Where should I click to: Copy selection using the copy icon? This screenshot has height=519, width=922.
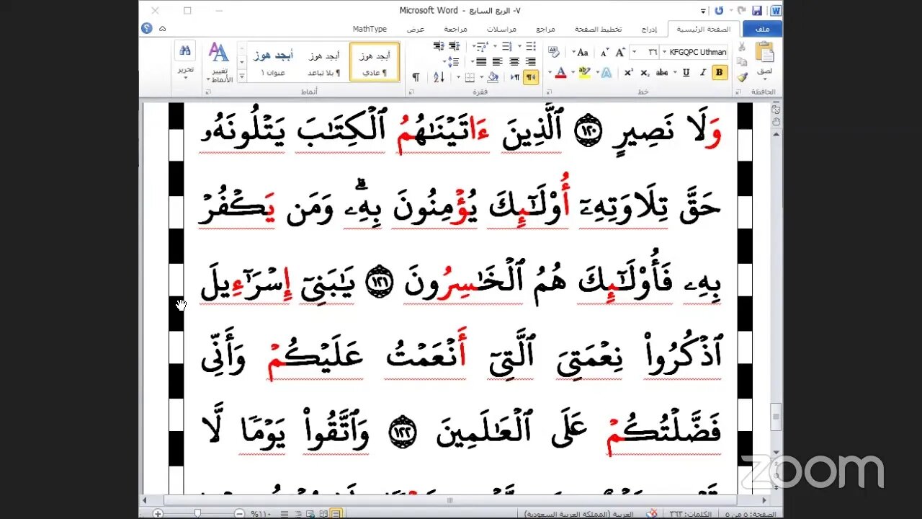tap(741, 61)
